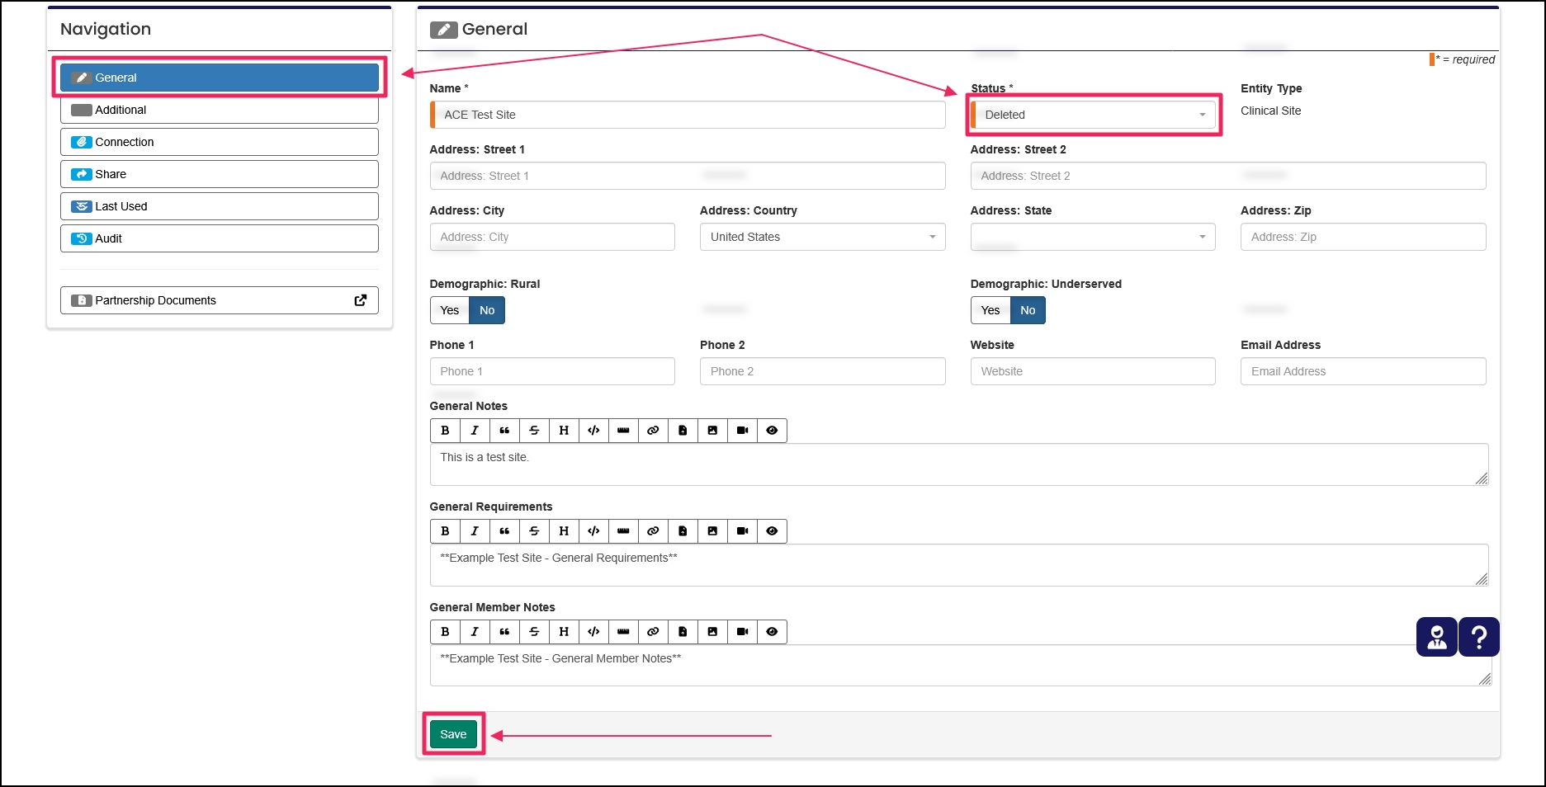Screen dimensions: 1546x787
Task: Upload file in General Member Notes toolbar
Action: click(x=683, y=632)
